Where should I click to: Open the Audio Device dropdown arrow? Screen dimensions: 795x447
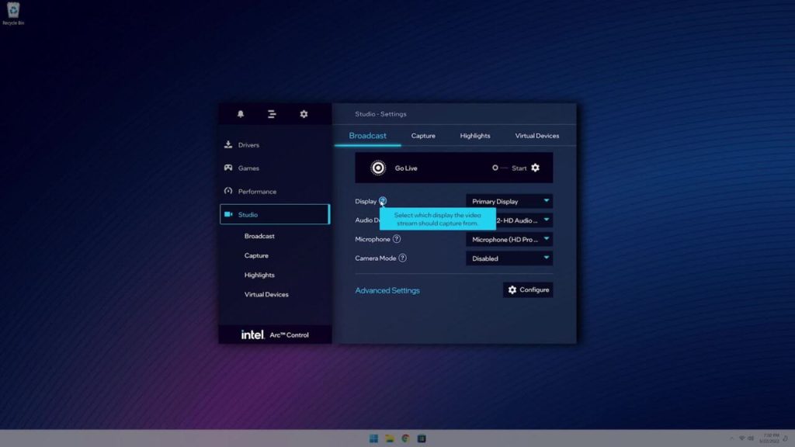coord(546,220)
